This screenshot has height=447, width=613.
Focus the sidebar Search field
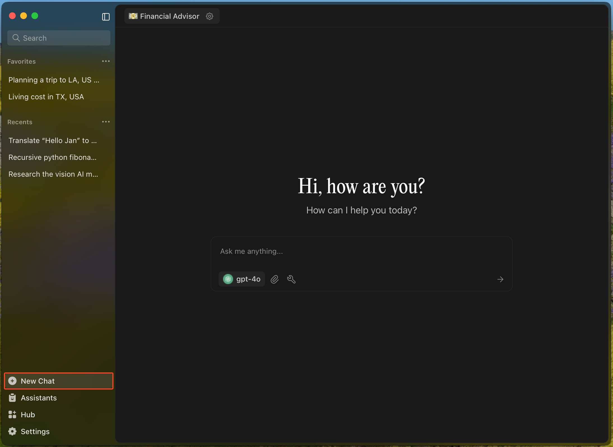59,38
